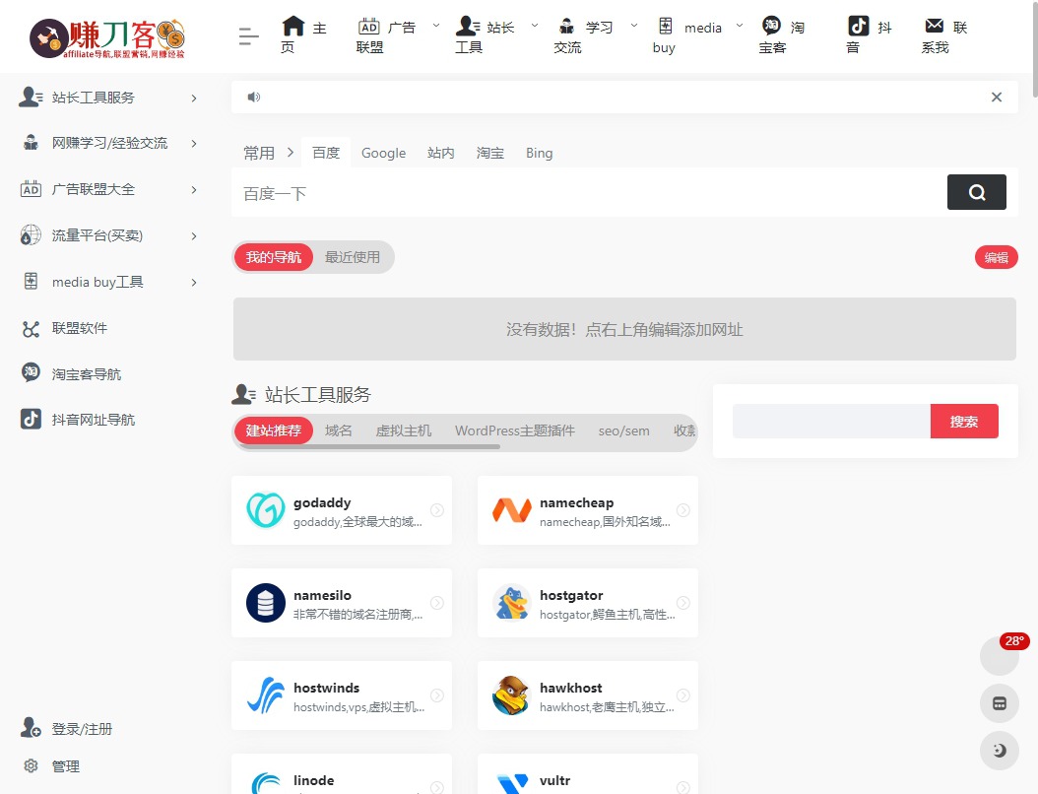This screenshot has height=794, width=1038.
Task: Click the red 搜索 button
Action: click(x=964, y=422)
